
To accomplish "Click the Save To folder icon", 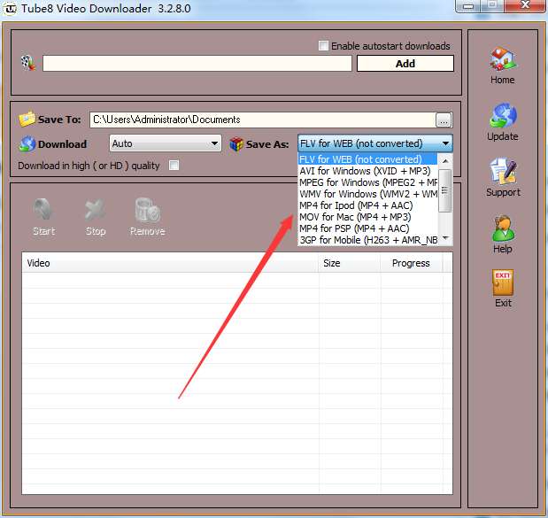I will tap(27, 119).
